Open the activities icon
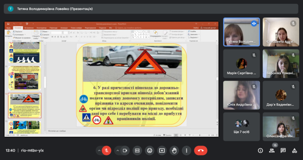The width and height of the screenshot is (303, 160). (x=294, y=151)
